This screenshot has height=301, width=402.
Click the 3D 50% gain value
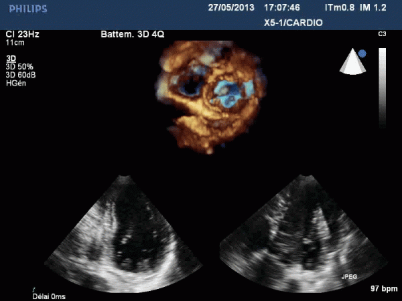(x=19, y=67)
